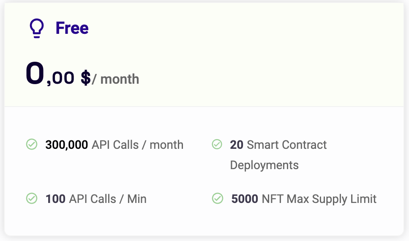Select the "NFT Max Supply Limit" text
The image size is (409, 241).
319,199
